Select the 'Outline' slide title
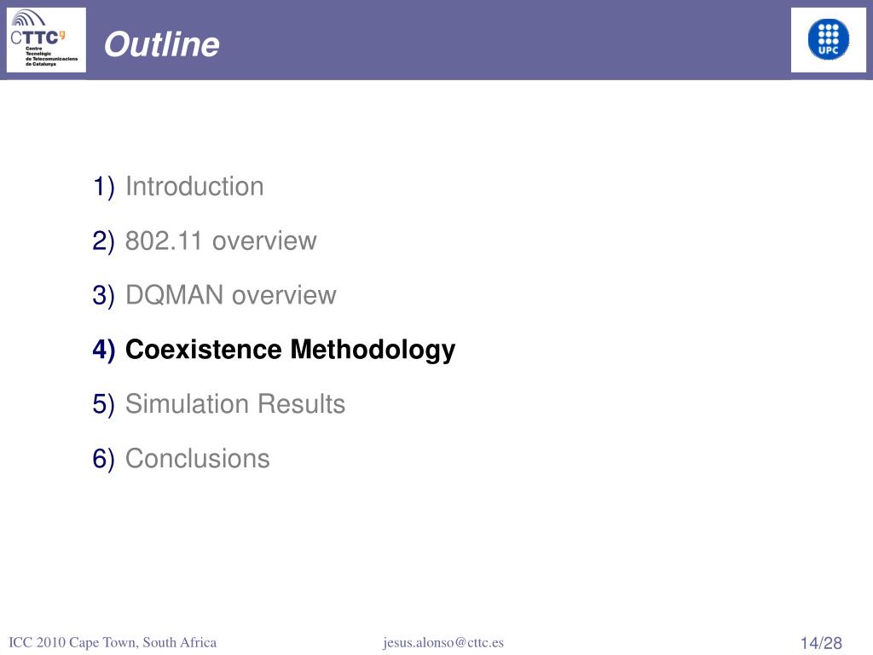873x655 pixels. tap(161, 44)
